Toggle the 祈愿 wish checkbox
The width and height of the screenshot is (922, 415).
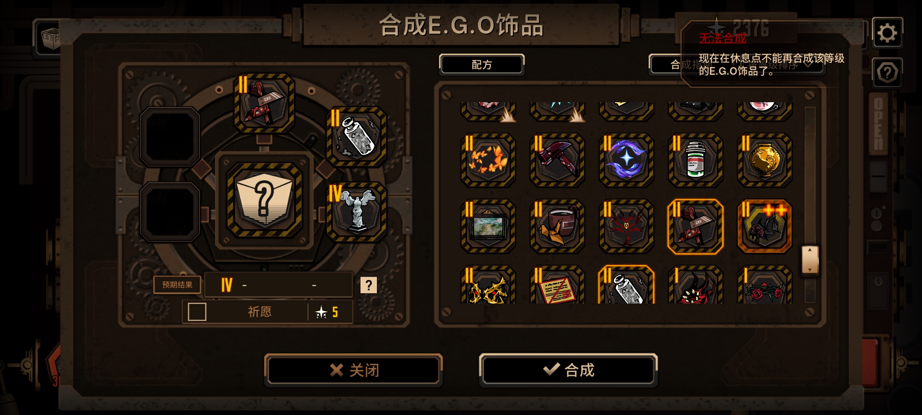(197, 312)
